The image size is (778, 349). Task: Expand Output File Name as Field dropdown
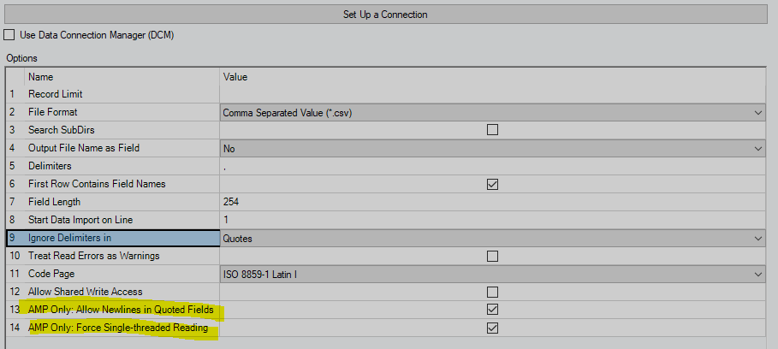(758, 148)
